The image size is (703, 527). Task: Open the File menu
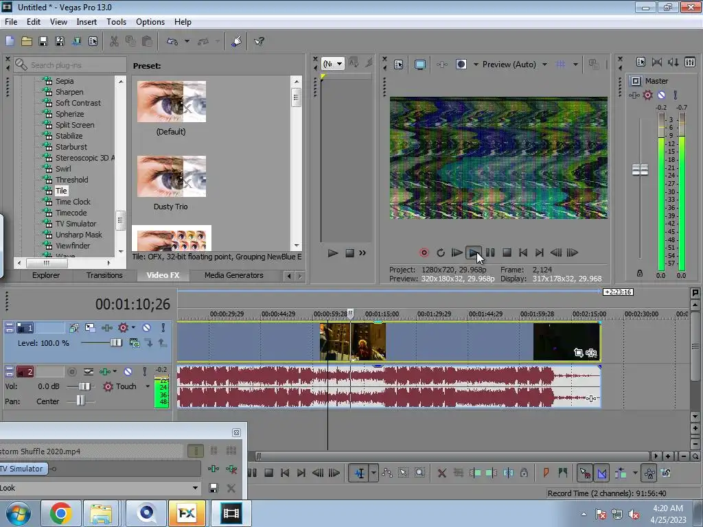coord(11,21)
